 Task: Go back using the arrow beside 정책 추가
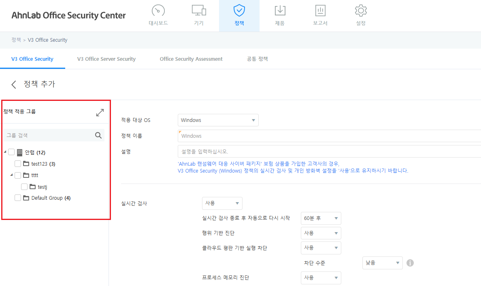[13, 85]
